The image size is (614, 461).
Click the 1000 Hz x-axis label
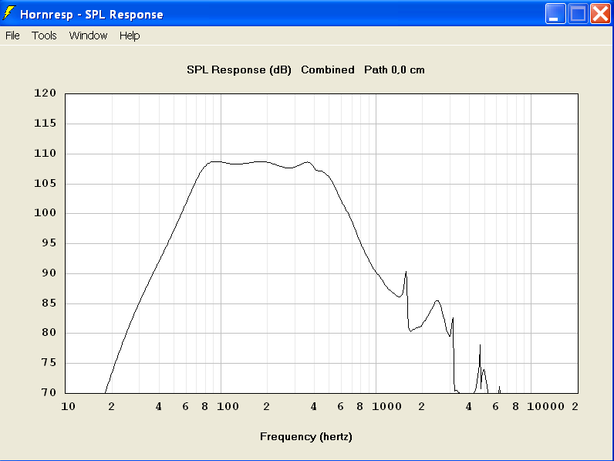[387, 406]
